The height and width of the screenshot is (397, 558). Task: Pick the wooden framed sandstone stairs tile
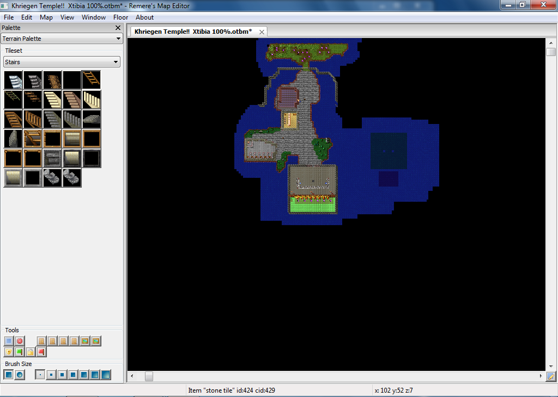[72, 139]
